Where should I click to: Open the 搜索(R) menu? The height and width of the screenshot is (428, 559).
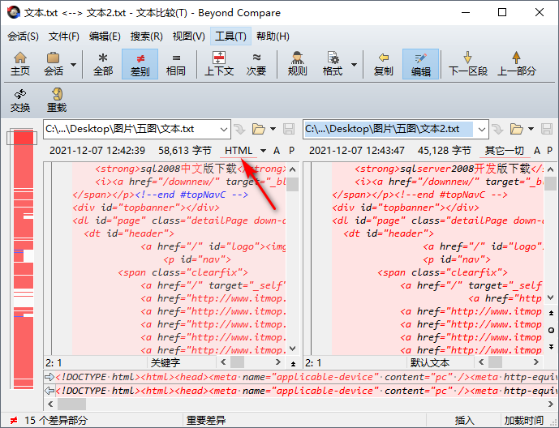pos(147,36)
